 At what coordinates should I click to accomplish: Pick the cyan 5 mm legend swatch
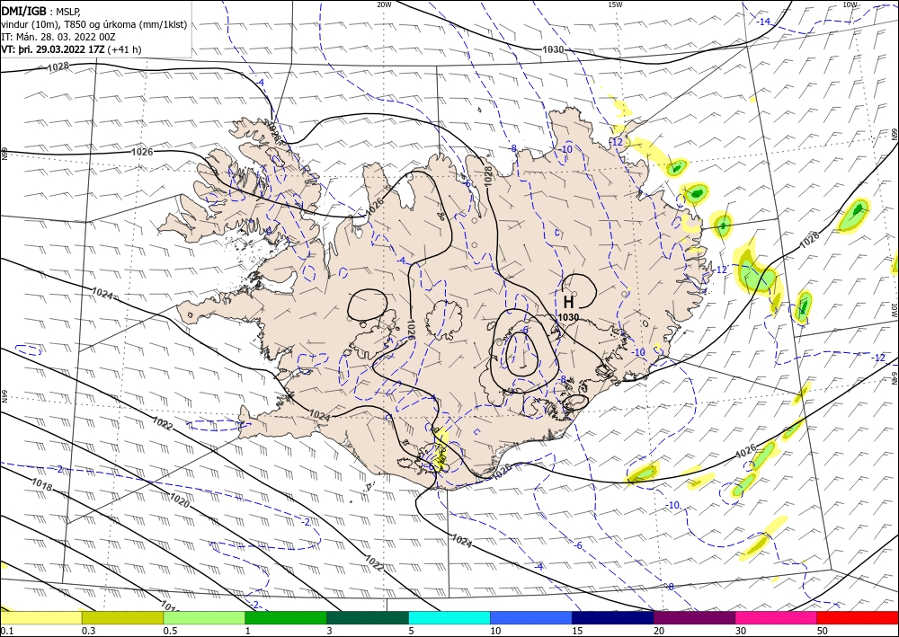[x=449, y=617]
